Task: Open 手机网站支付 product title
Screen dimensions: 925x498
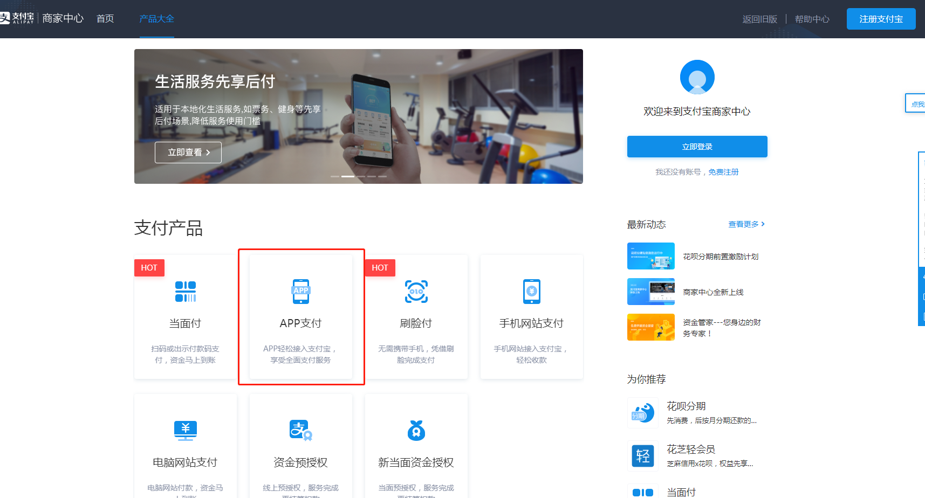Action: (532, 323)
